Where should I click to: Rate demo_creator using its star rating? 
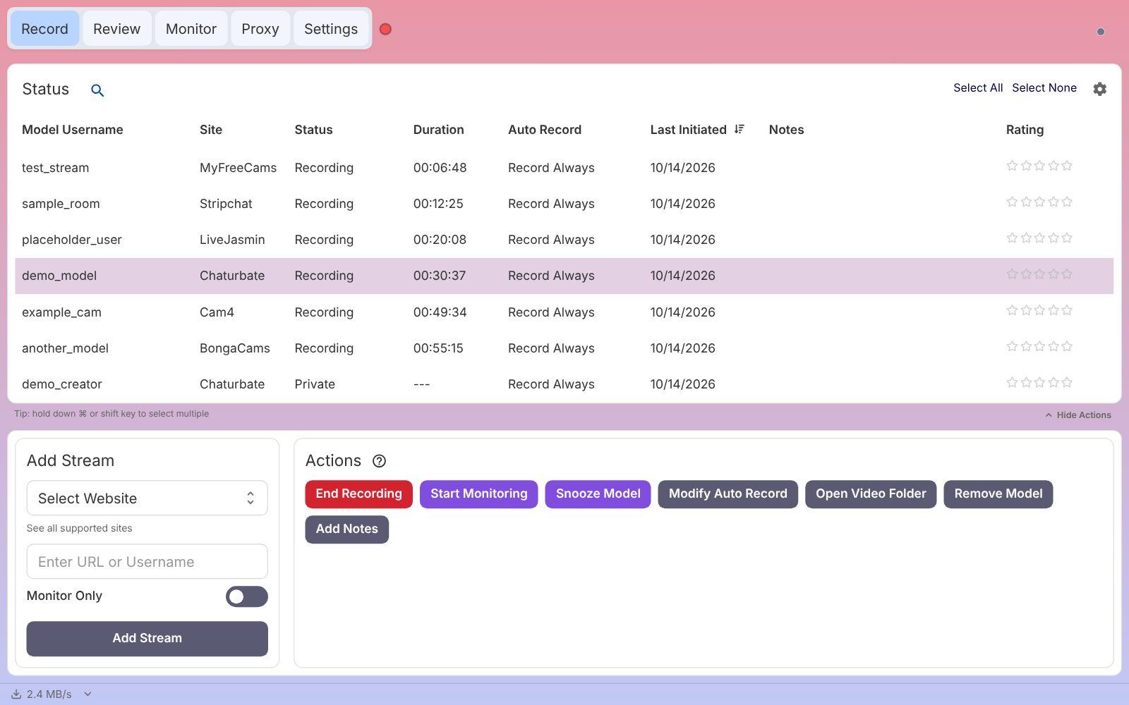(1039, 382)
